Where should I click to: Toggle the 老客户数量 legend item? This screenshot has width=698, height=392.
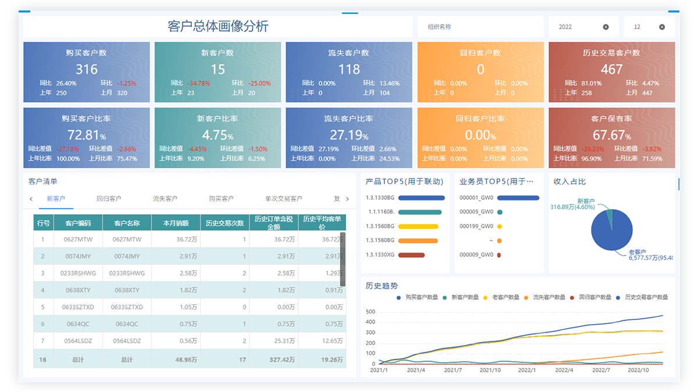pos(501,297)
